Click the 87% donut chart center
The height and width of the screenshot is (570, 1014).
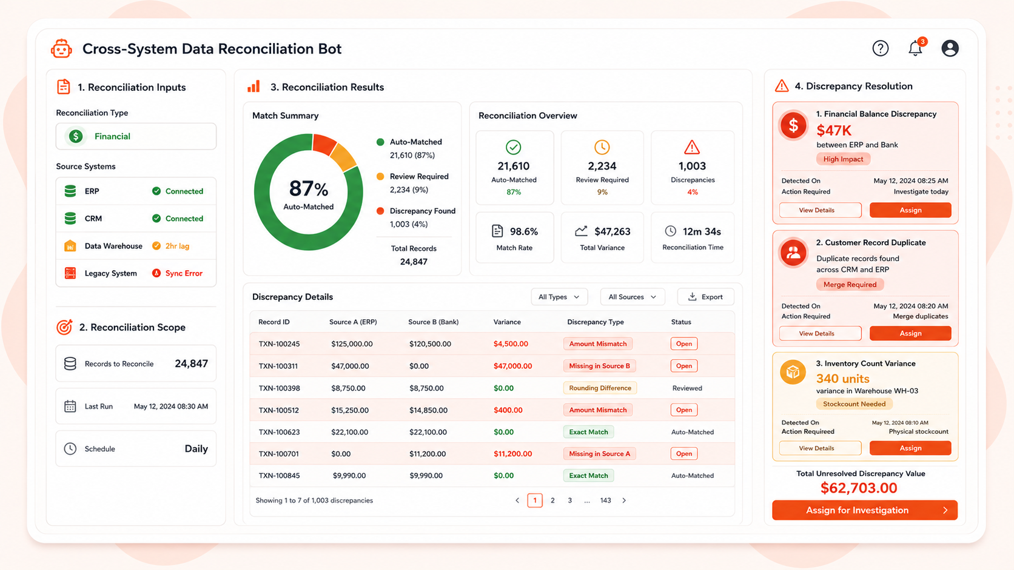[309, 193]
